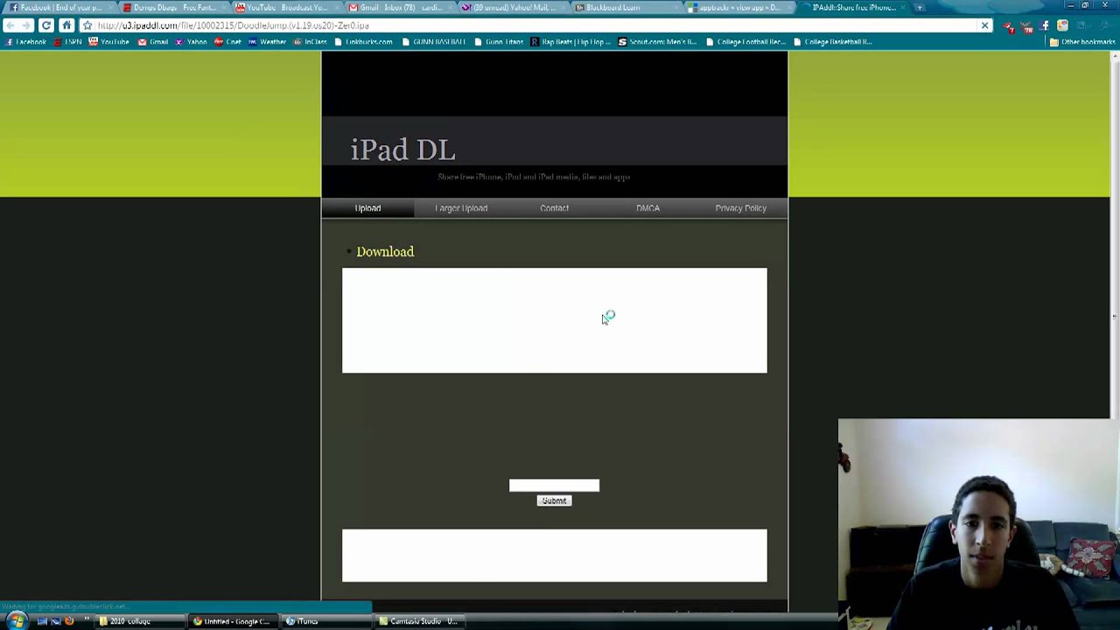
Task: Open the Privacy Policy page
Action: coord(740,208)
